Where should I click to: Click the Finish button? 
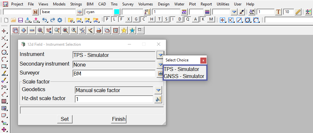118,119
